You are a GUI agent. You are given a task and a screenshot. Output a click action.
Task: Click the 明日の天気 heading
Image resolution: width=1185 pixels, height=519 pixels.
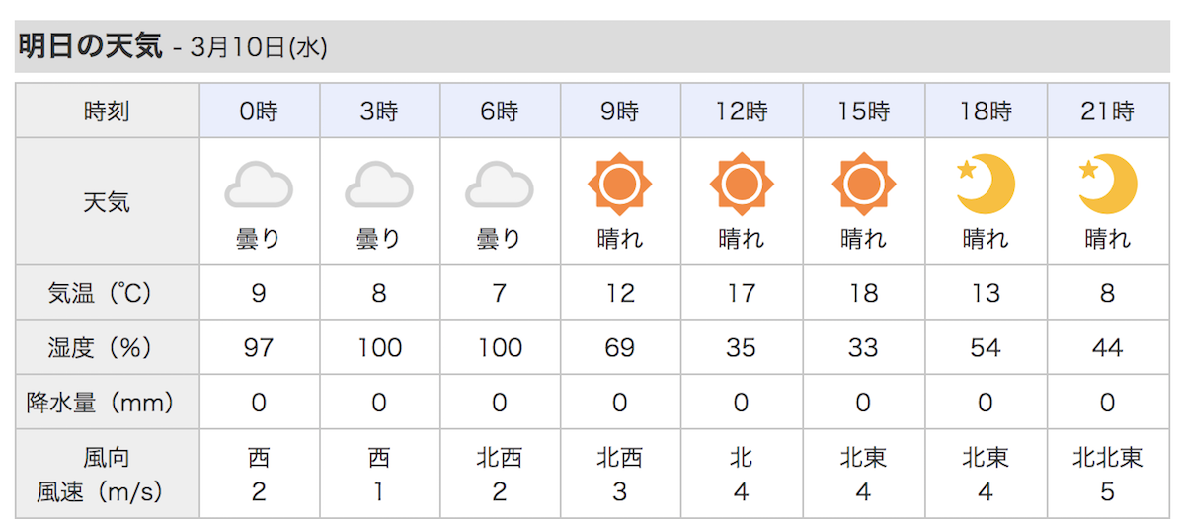tap(90, 46)
